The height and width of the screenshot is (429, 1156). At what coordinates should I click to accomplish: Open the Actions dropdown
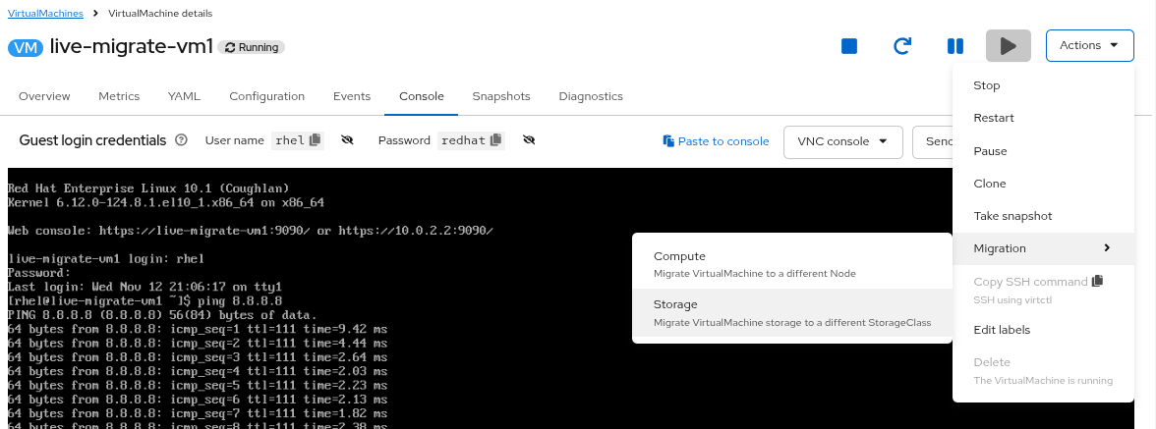pos(1089,45)
